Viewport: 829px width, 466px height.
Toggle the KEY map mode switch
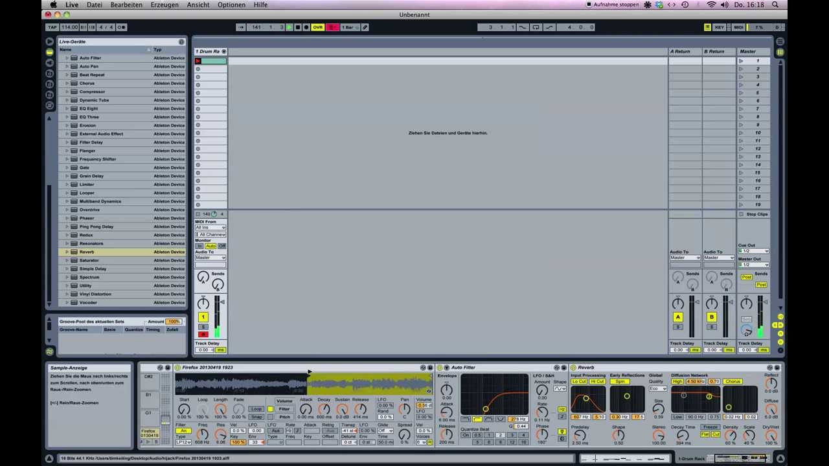point(720,27)
